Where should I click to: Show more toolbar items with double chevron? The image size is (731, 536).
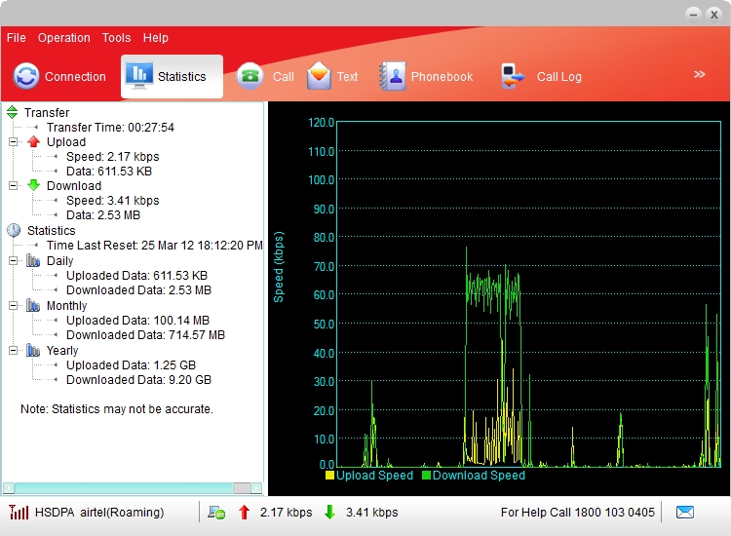coord(699,74)
